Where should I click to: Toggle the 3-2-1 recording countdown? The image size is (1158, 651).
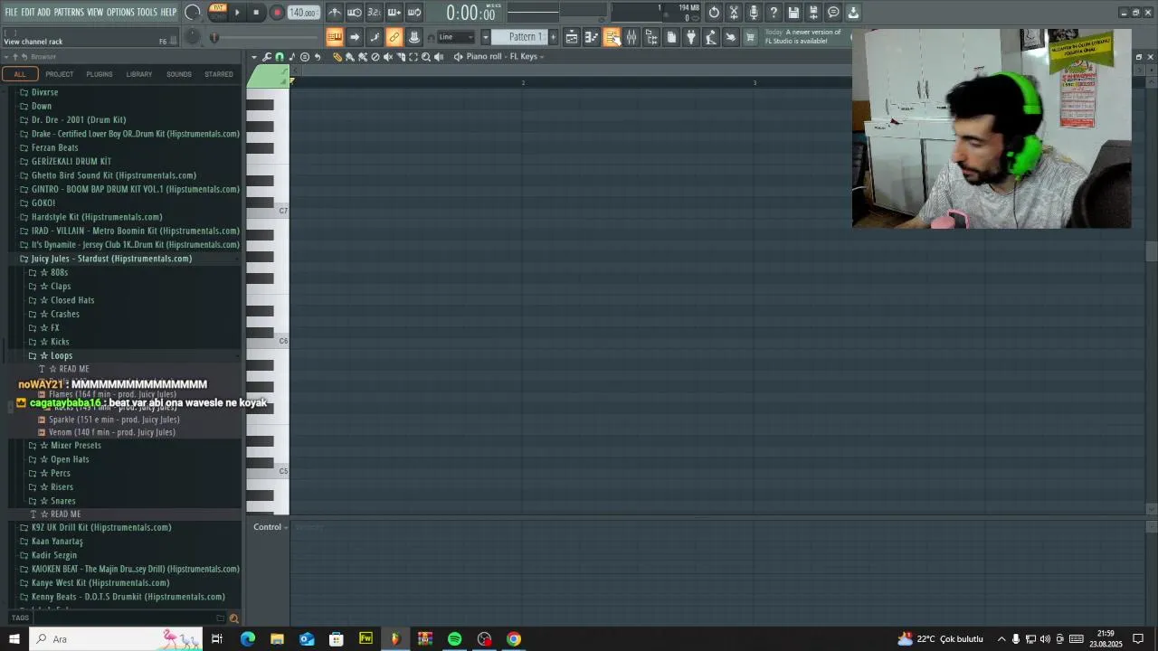374,13
